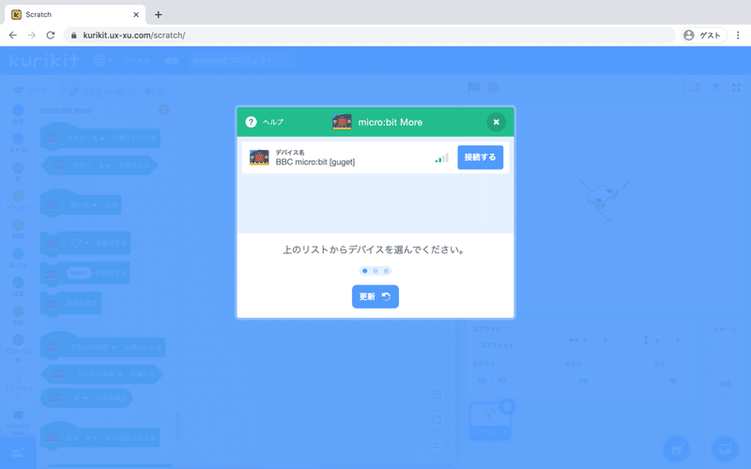Click the 更新 refresh button
This screenshot has width=751, height=469.
point(375,296)
